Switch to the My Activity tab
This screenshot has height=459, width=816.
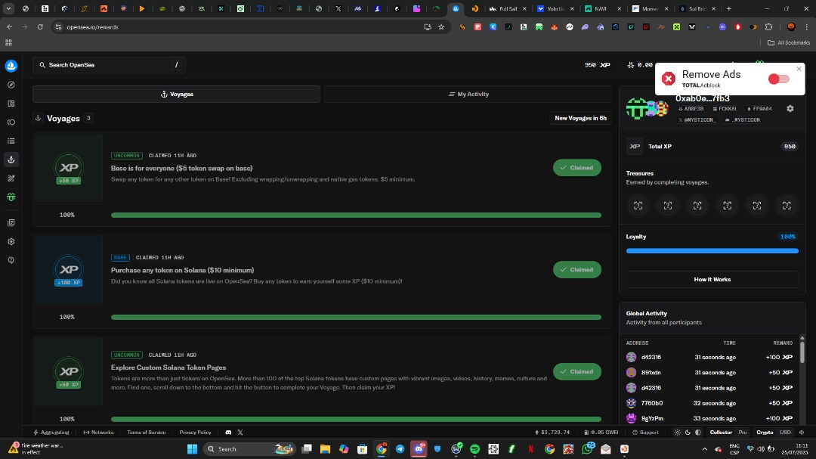[468, 95]
